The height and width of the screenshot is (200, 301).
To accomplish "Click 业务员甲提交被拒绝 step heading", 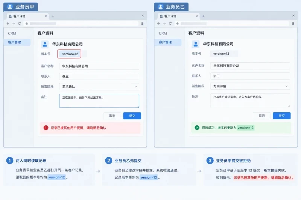I will (x=233, y=161).
